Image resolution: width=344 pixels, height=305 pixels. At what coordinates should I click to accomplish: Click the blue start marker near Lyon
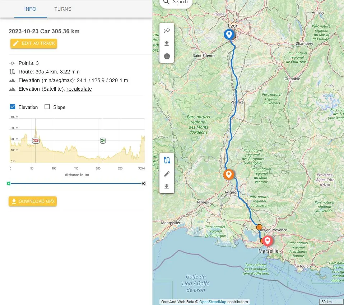point(228,34)
